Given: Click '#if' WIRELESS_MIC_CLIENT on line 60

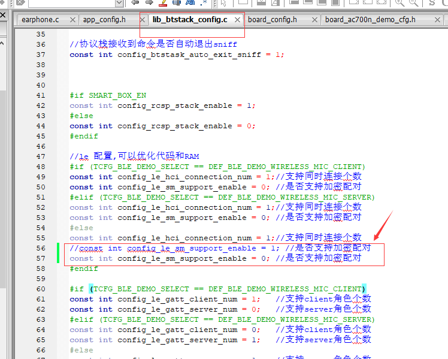Looking at the screenshot, I should 218,289.
